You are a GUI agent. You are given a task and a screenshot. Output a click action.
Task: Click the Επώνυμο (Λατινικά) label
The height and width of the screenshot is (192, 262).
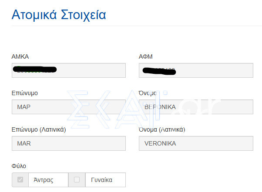[39, 129]
